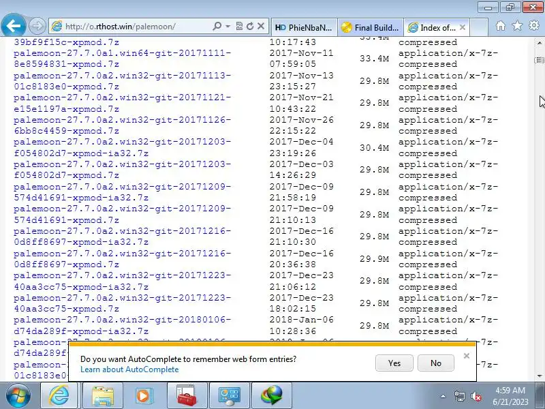Open Internet Download Manager on taskbar

[271, 395]
